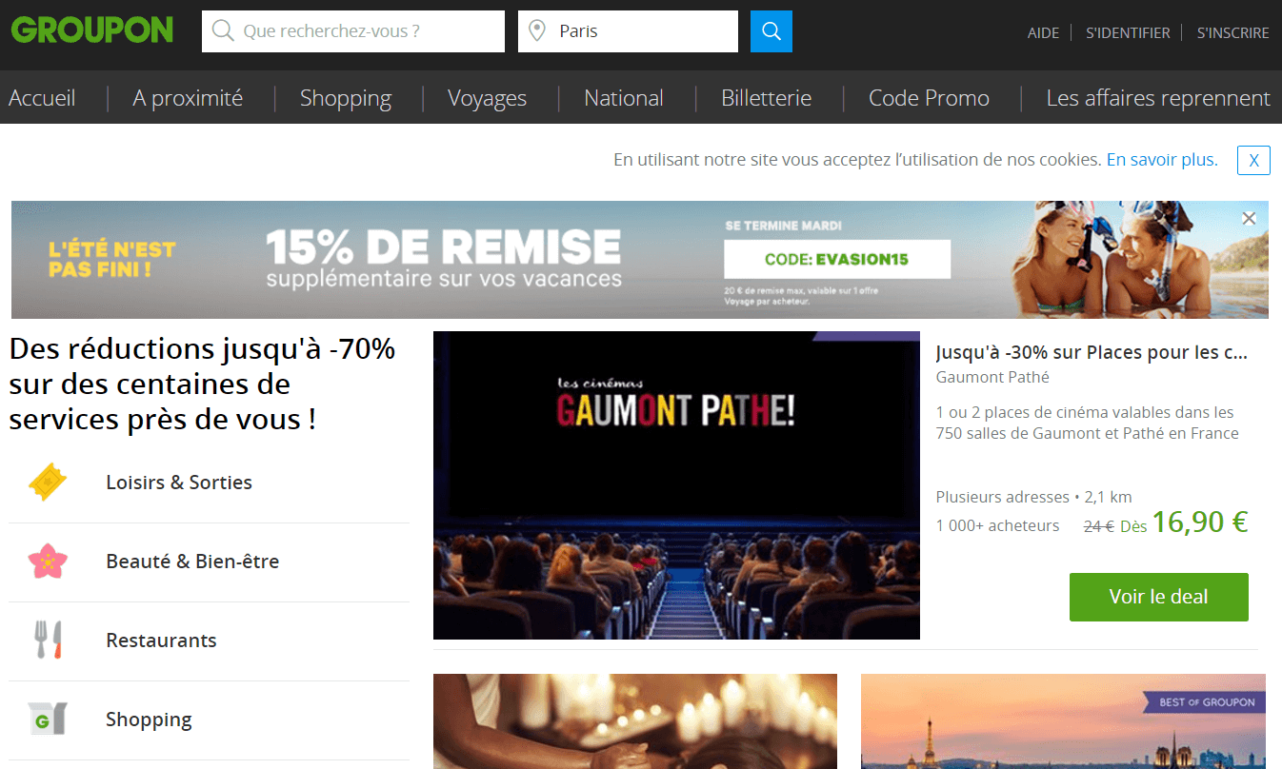Focus the 'Que recherchez-vous ?' search box

coord(353,31)
